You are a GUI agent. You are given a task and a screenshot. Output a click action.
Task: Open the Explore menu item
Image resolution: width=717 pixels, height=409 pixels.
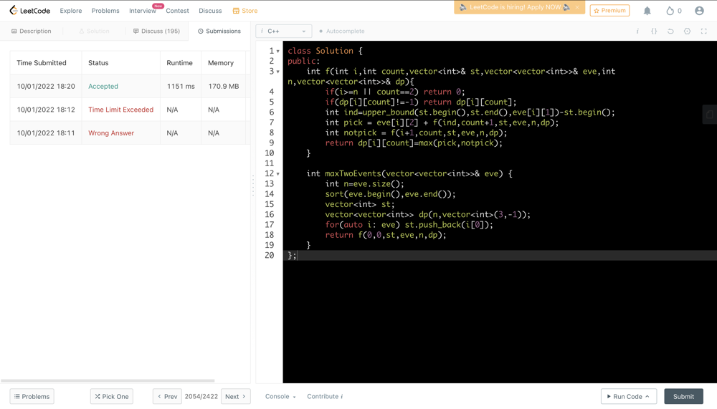coord(71,11)
